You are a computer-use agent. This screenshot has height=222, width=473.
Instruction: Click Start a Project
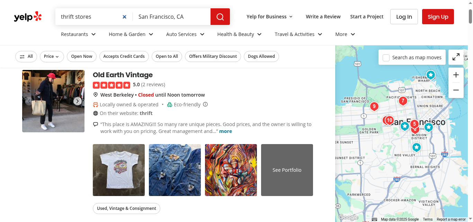tap(367, 17)
